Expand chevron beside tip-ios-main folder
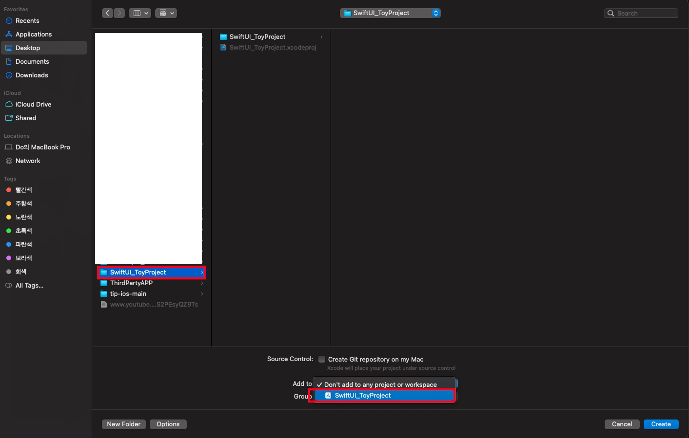Screen dimensions: 689x438 click(202, 294)
